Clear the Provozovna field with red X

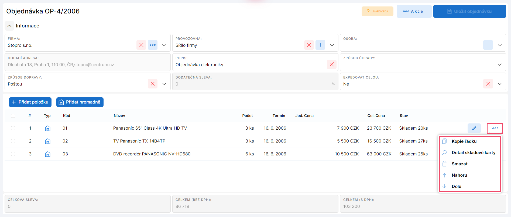(x=309, y=45)
